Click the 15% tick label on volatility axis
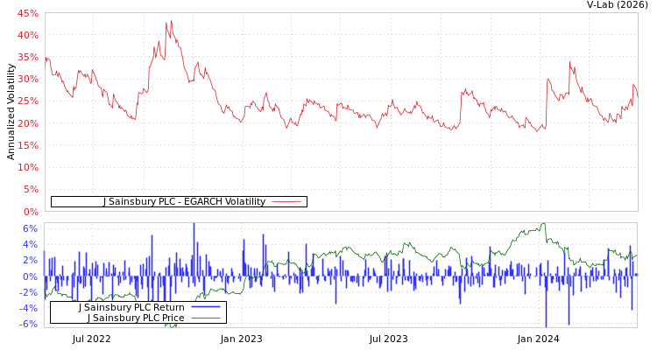 point(27,145)
